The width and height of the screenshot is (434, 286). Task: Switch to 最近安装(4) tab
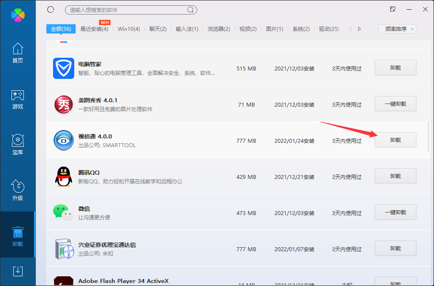pos(94,29)
